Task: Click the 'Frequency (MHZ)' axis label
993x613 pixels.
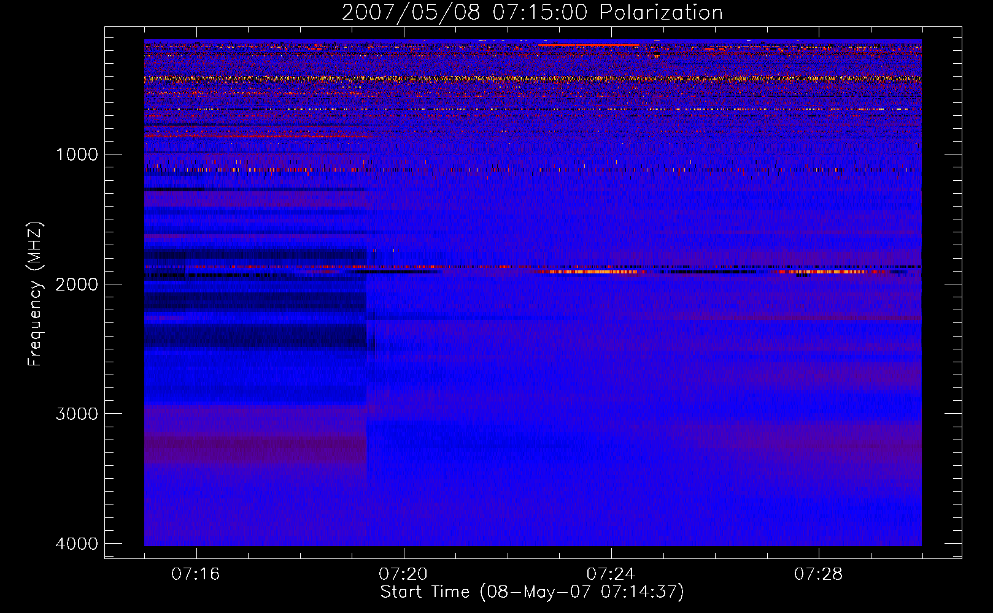Action: (36, 294)
